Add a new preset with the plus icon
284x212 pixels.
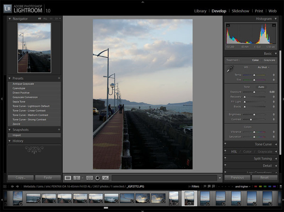coord(59,78)
